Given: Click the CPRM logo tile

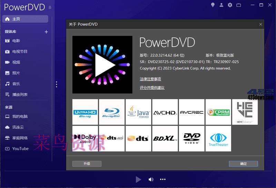Looking at the screenshot, I should pyautogui.click(x=218, y=112).
